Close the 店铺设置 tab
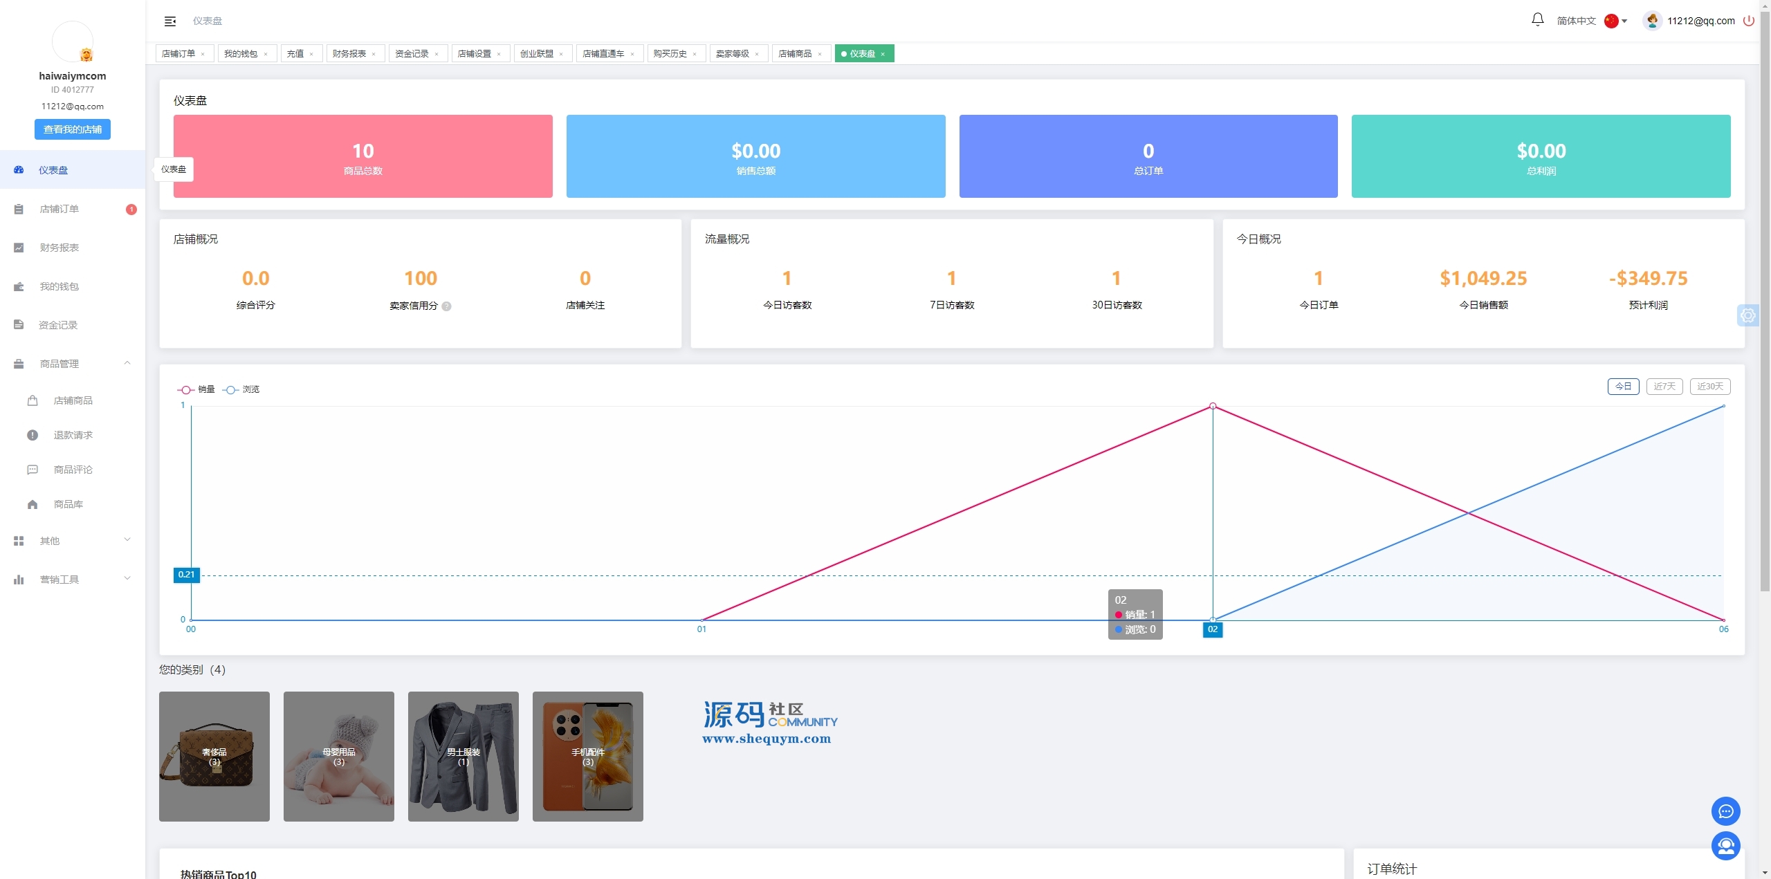 499,54
